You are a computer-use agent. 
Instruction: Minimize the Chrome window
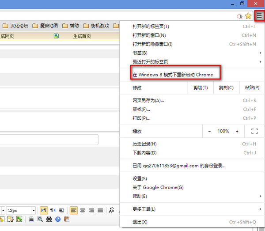(x=233, y=4)
